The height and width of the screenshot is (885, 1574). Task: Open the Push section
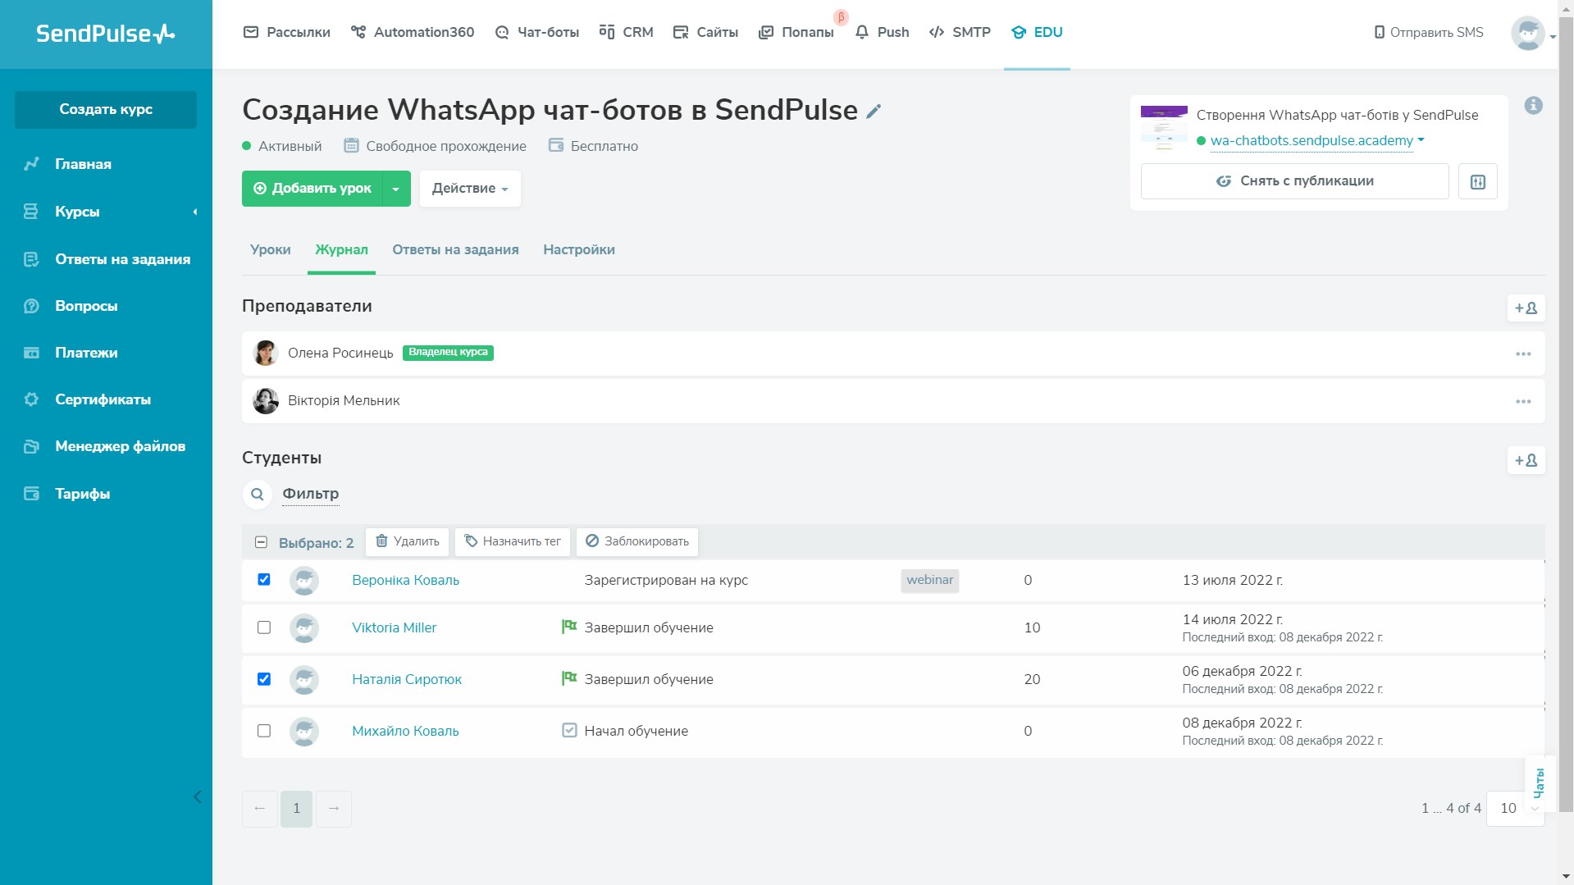[882, 32]
